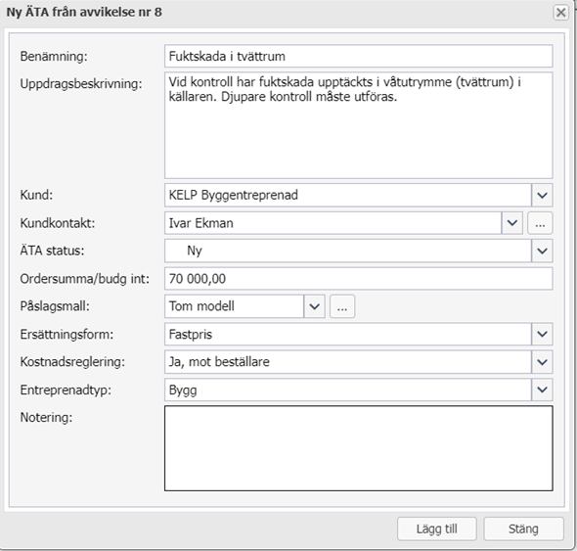This screenshot has width=577, height=551.
Task: Click the Lägg till button
Action: (437, 528)
